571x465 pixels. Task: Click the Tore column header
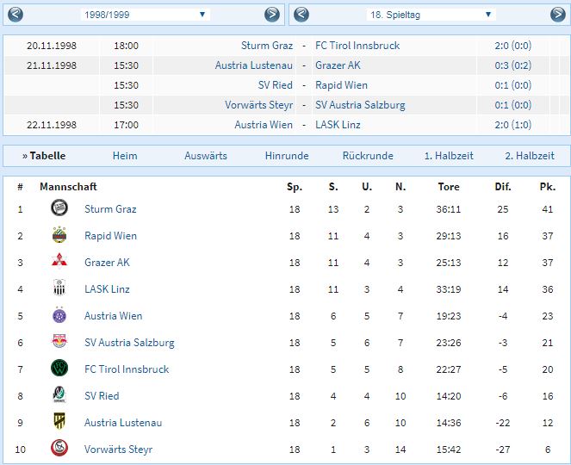coord(449,187)
